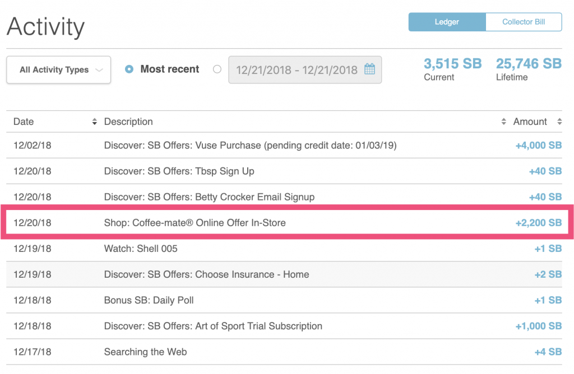Click the Art of Sport Trial Subscription entry

(x=213, y=326)
